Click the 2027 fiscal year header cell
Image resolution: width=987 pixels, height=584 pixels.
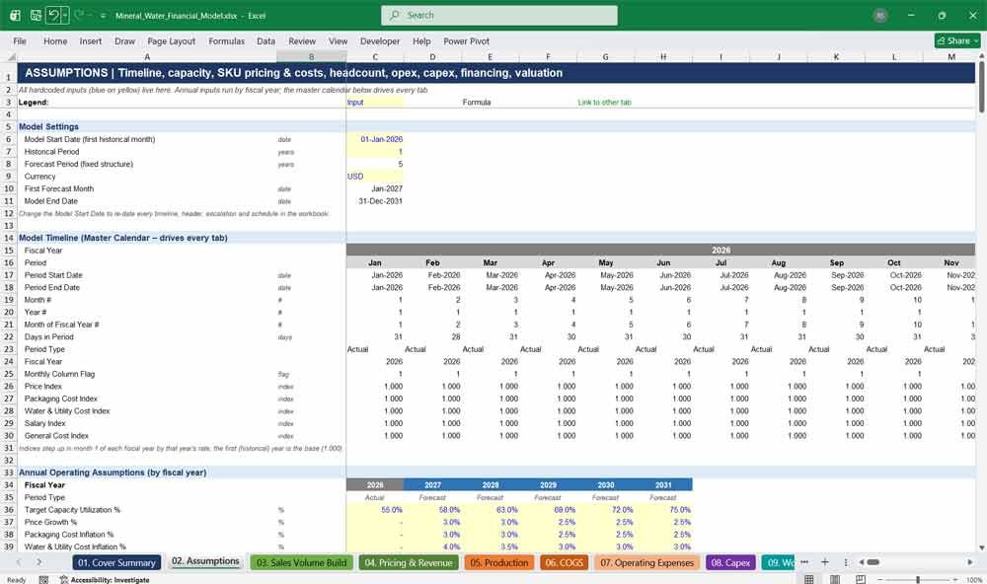pyautogui.click(x=432, y=485)
